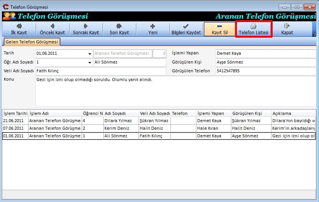
Task: Go to first record with İlk Kayıt
Action: 19,29
